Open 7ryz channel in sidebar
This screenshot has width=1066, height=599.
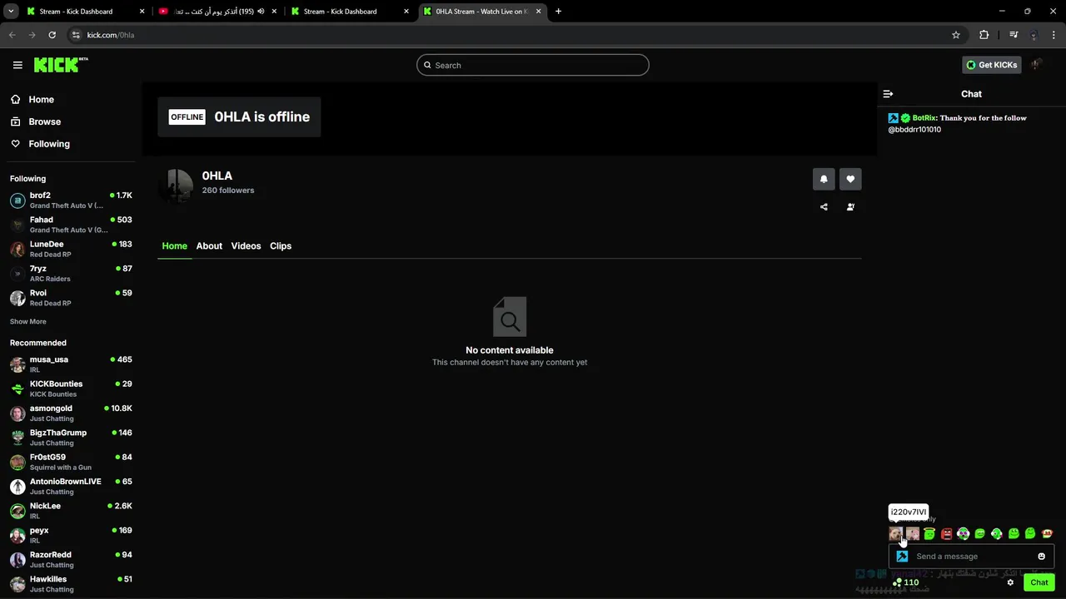71,274
